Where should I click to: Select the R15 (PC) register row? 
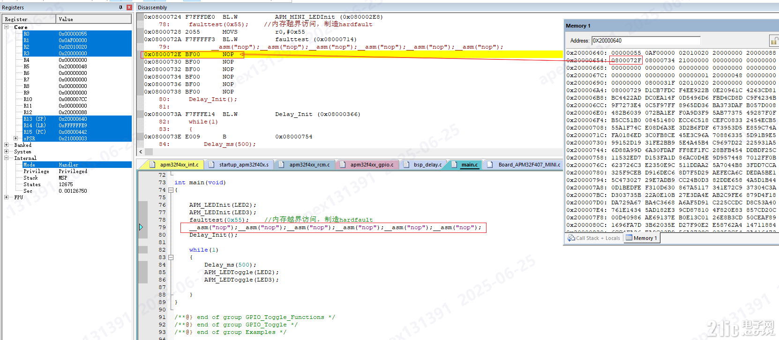[77, 132]
